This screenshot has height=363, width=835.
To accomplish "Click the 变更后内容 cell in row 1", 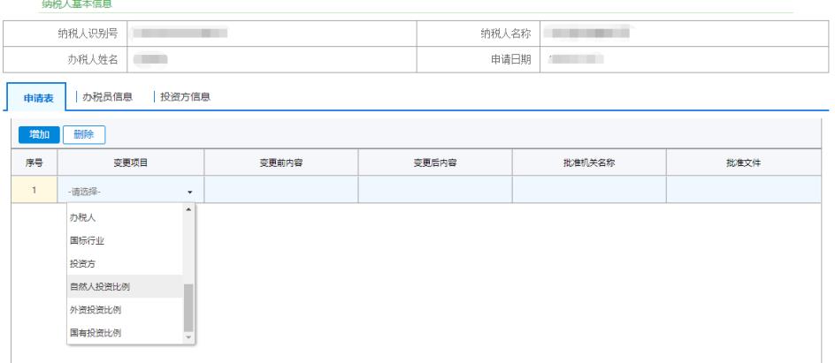I will tap(435, 190).
